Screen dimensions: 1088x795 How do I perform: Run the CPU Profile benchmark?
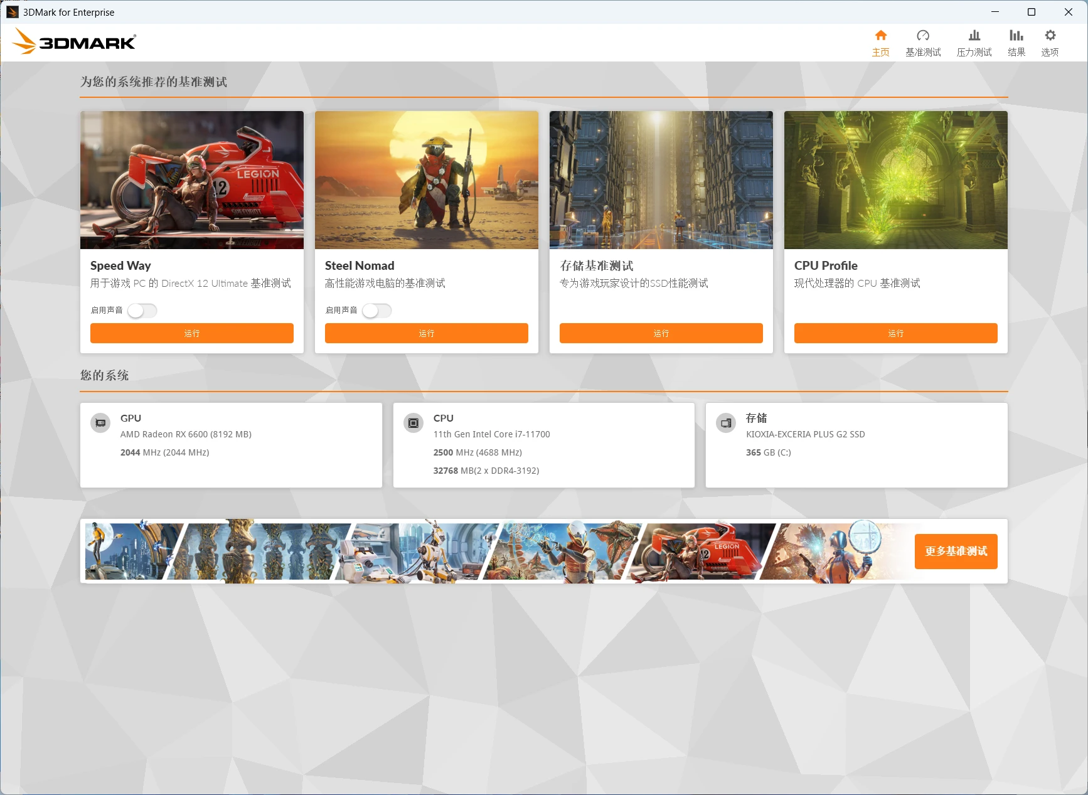[896, 333]
